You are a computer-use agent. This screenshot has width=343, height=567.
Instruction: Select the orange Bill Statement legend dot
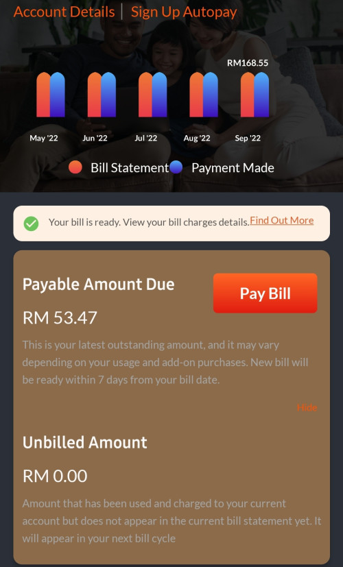pos(75,167)
